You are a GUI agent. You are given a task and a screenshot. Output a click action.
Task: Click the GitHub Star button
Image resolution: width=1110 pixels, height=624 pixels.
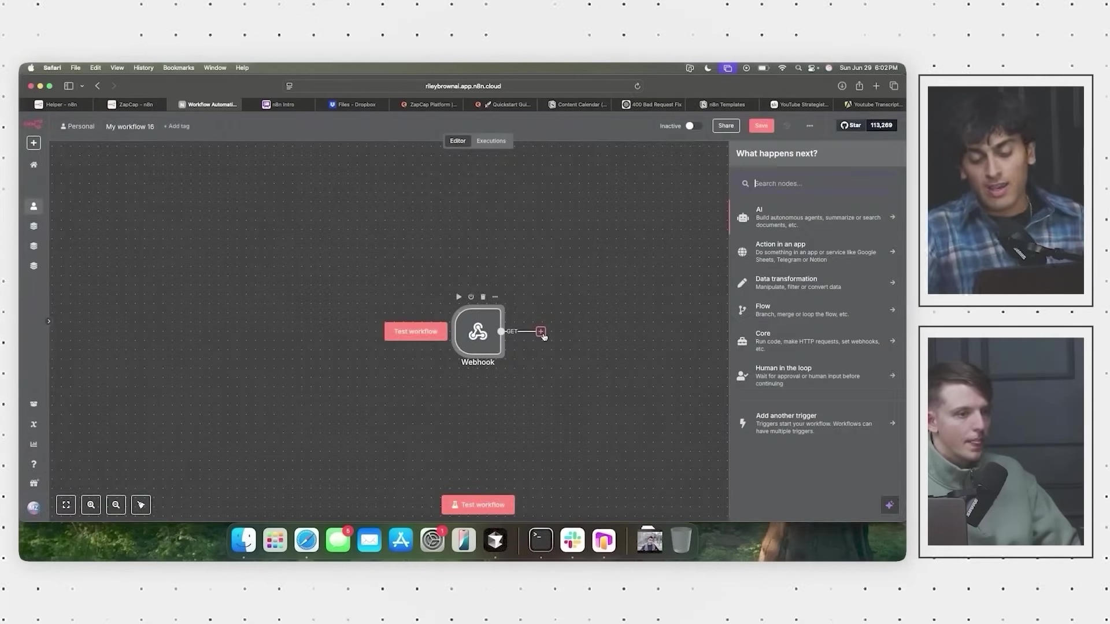coord(850,125)
